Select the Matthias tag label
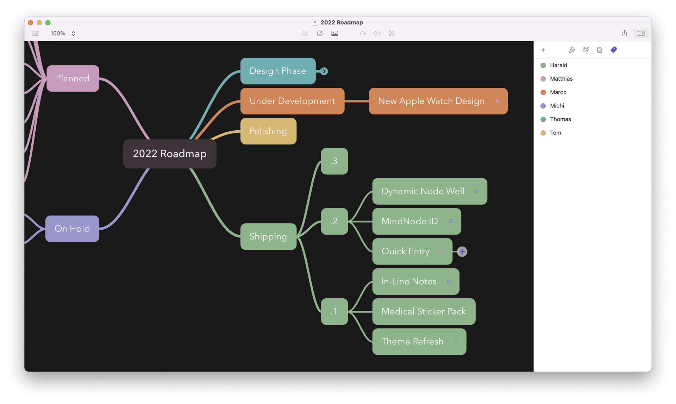The width and height of the screenshot is (676, 404). click(x=561, y=79)
